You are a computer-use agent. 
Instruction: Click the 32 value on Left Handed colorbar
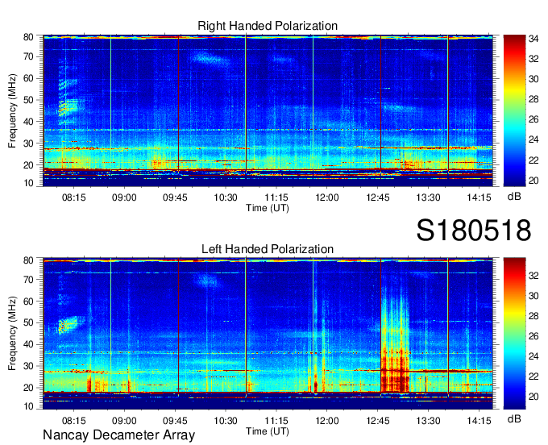[533, 276]
